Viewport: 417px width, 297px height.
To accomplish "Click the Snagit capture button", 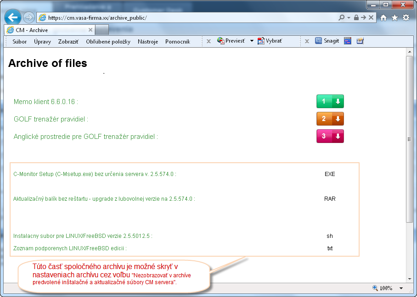I will point(327,41).
